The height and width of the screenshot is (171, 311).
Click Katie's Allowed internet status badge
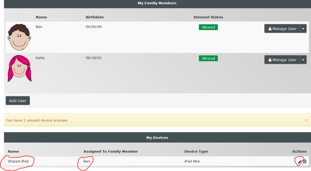pos(208,58)
